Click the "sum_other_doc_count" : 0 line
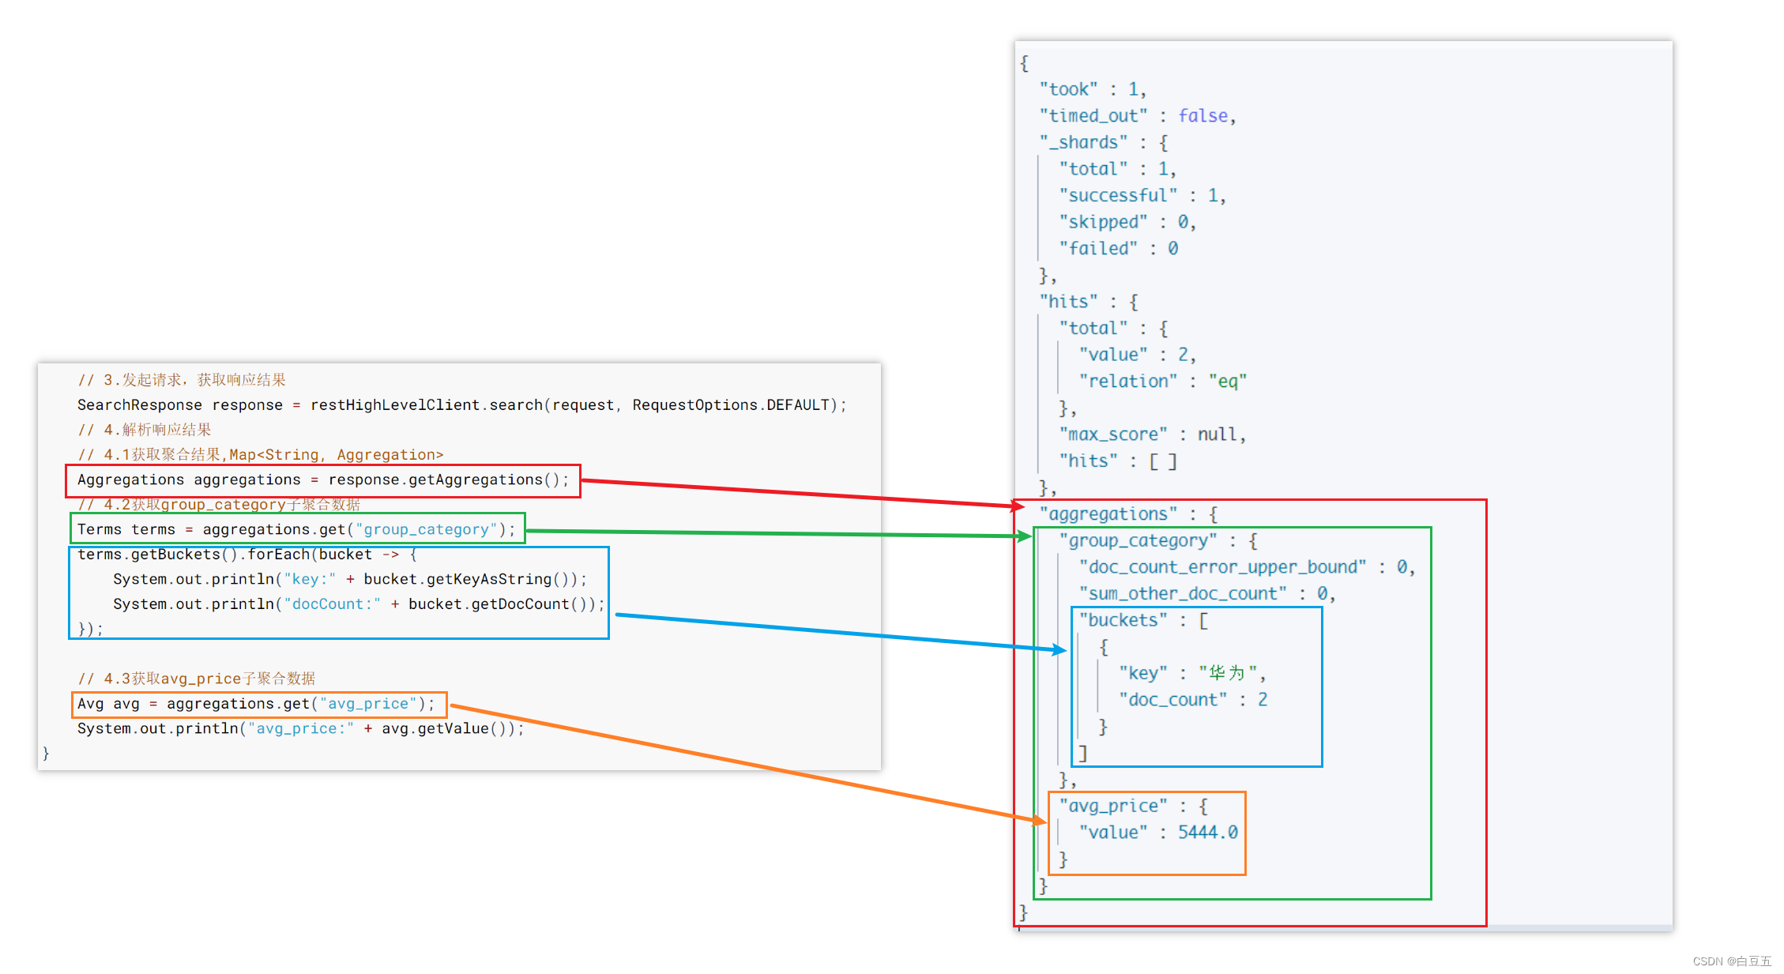Viewport: 1784px width, 974px height. tap(1207, 594)
